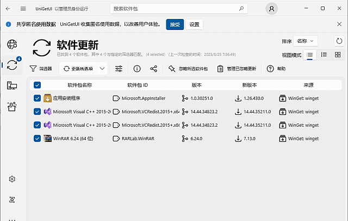The image size is (348, 221).
Task: Select the Microsoft.AppInstaller ID cell
Action: [144, 98]
